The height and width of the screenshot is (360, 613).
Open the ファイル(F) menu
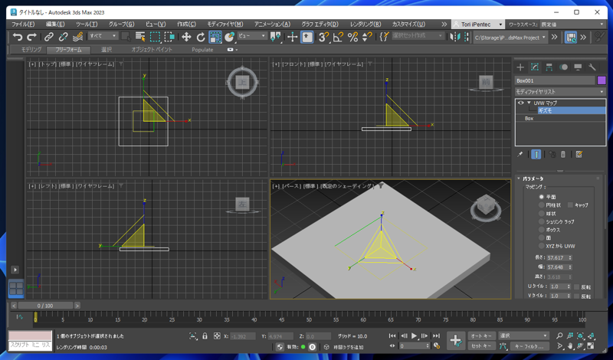tap(23, 25)
